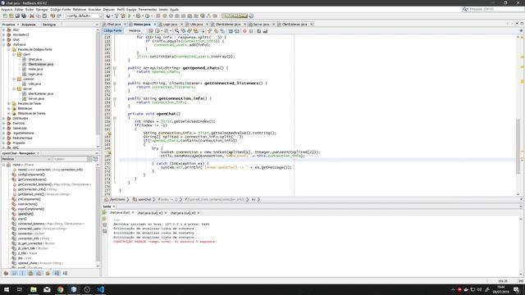Click the Cut toolbar icon
Viewport: 525px width, 295px height.
click(32, 16)
